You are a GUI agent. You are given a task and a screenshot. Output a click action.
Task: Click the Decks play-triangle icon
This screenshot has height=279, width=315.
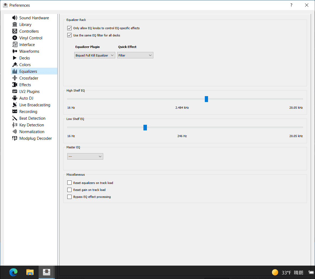pos(15,58)
